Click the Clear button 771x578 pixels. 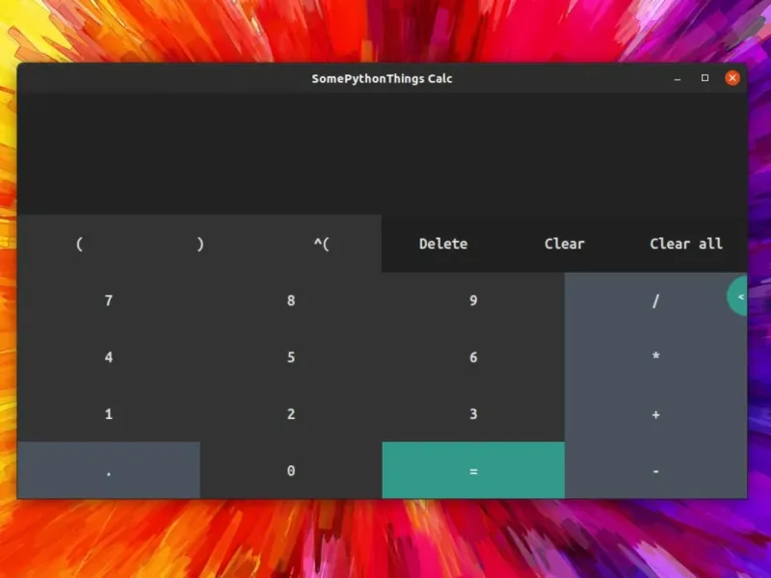click(564, 244)
